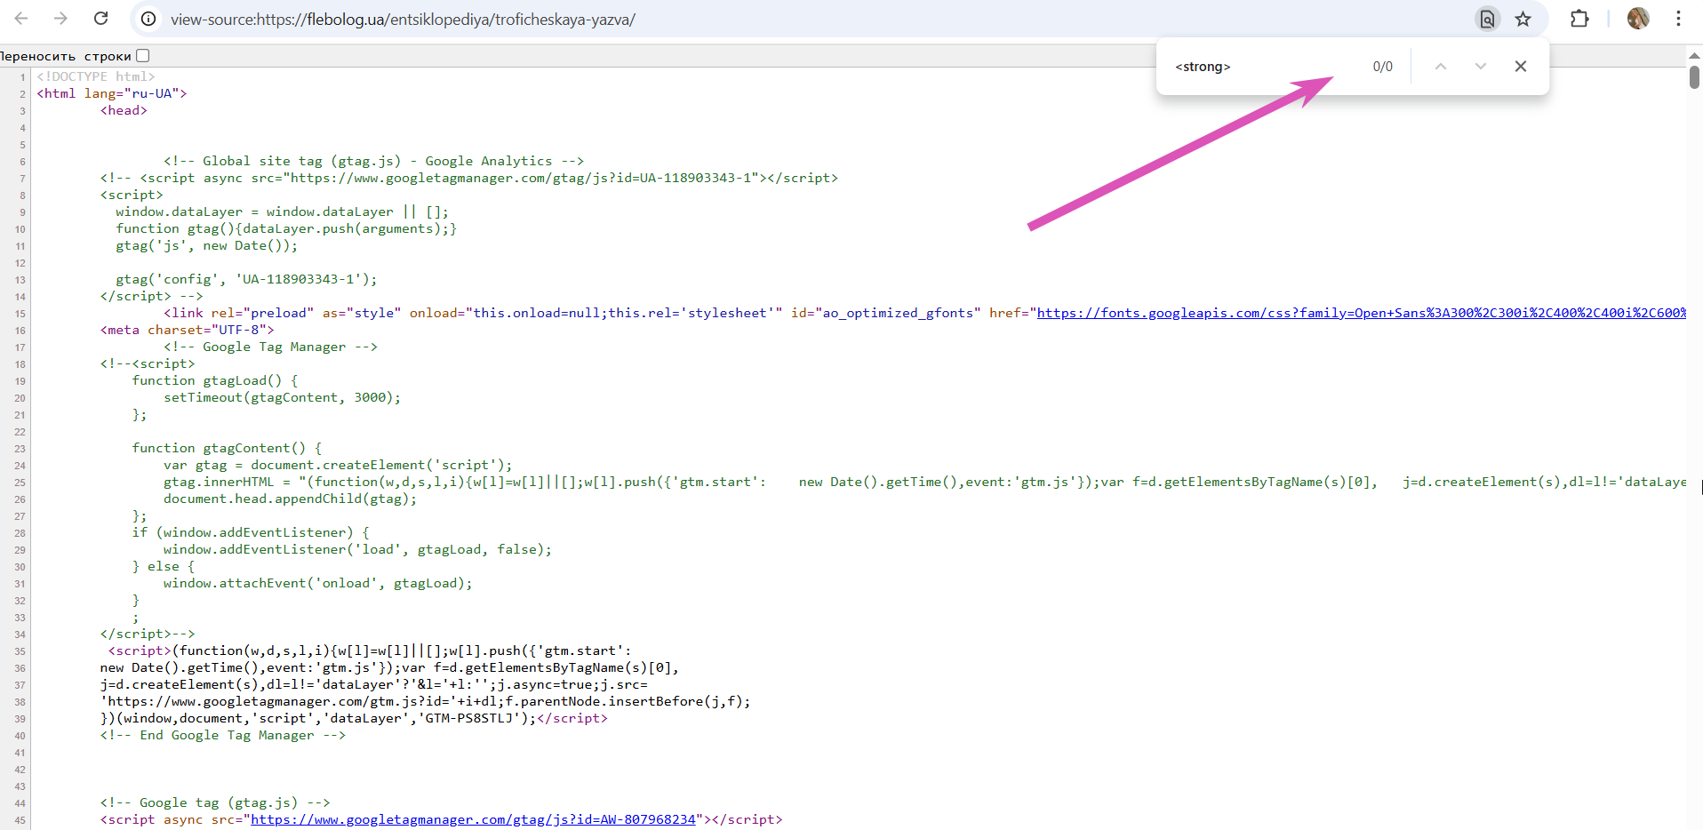Viewport: 1703px width, 830px height.
Task: Reload the view-source page
Action: tap(101, 19)
